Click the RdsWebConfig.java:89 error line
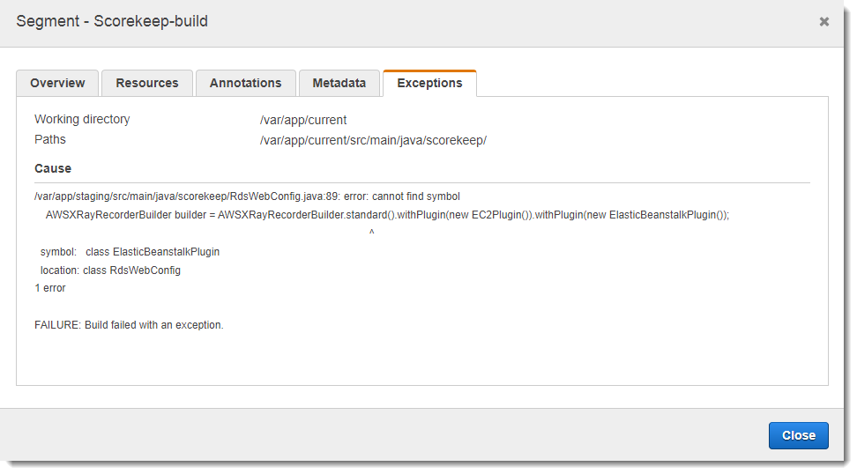Viewport: 857px width, 474px height. click(x=247, y=196)
